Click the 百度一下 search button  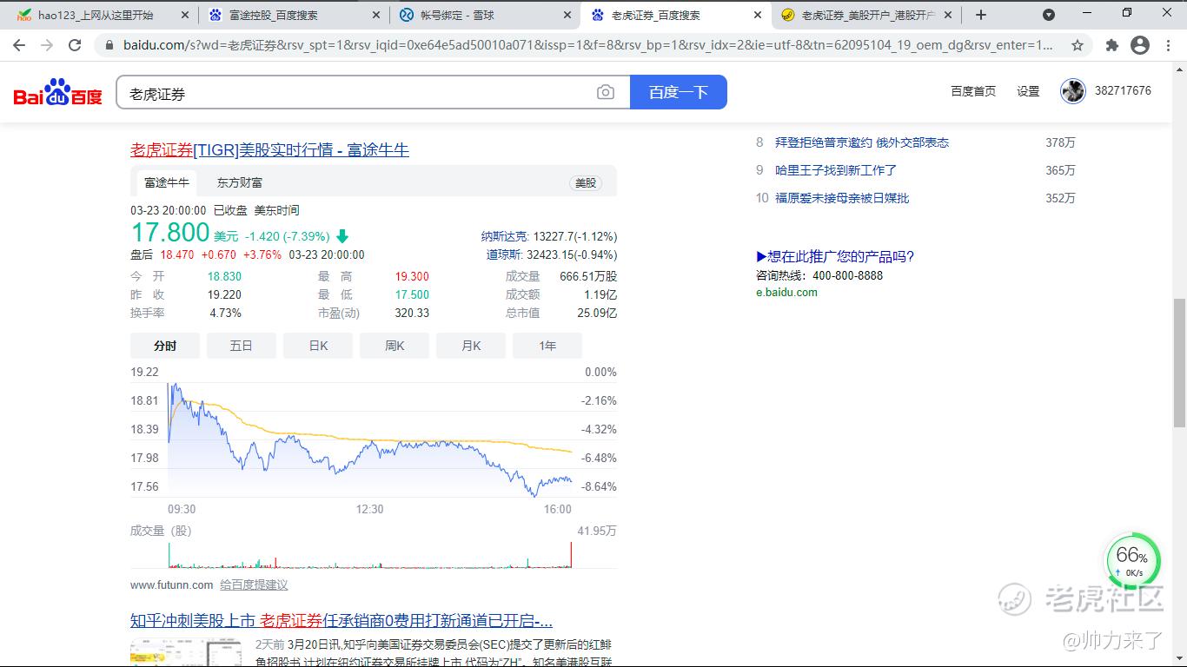click(x=679, y=92)
